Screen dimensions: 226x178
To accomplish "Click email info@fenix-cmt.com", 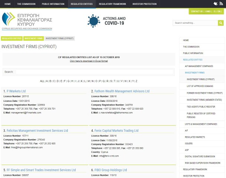I will [x=109, y=156].
